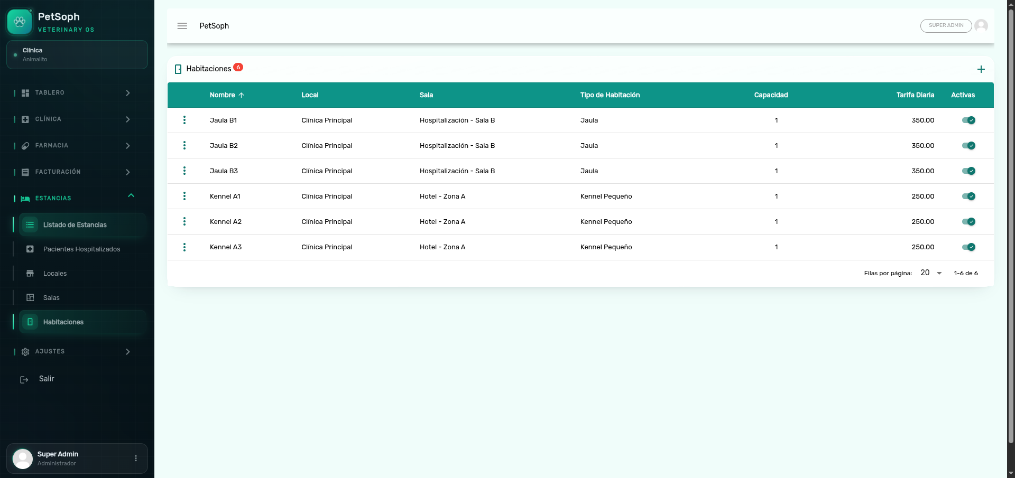The image size is (1015, 478).
Task: Disable active switch for Kennel A1
Action: [968, 196]
